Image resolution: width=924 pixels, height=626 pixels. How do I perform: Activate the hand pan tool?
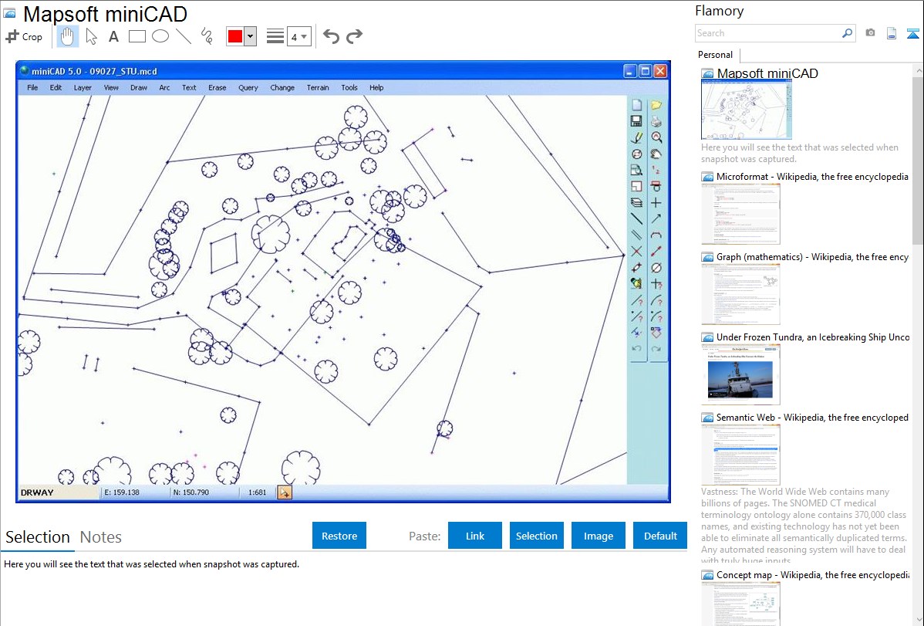(67, 36)
